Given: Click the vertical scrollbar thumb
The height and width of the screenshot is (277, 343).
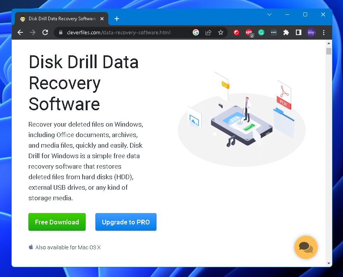Looking at the screenshot, I should point(329,51).
